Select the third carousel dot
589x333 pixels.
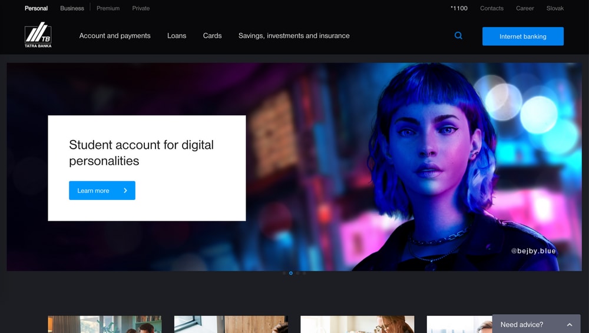297,274
